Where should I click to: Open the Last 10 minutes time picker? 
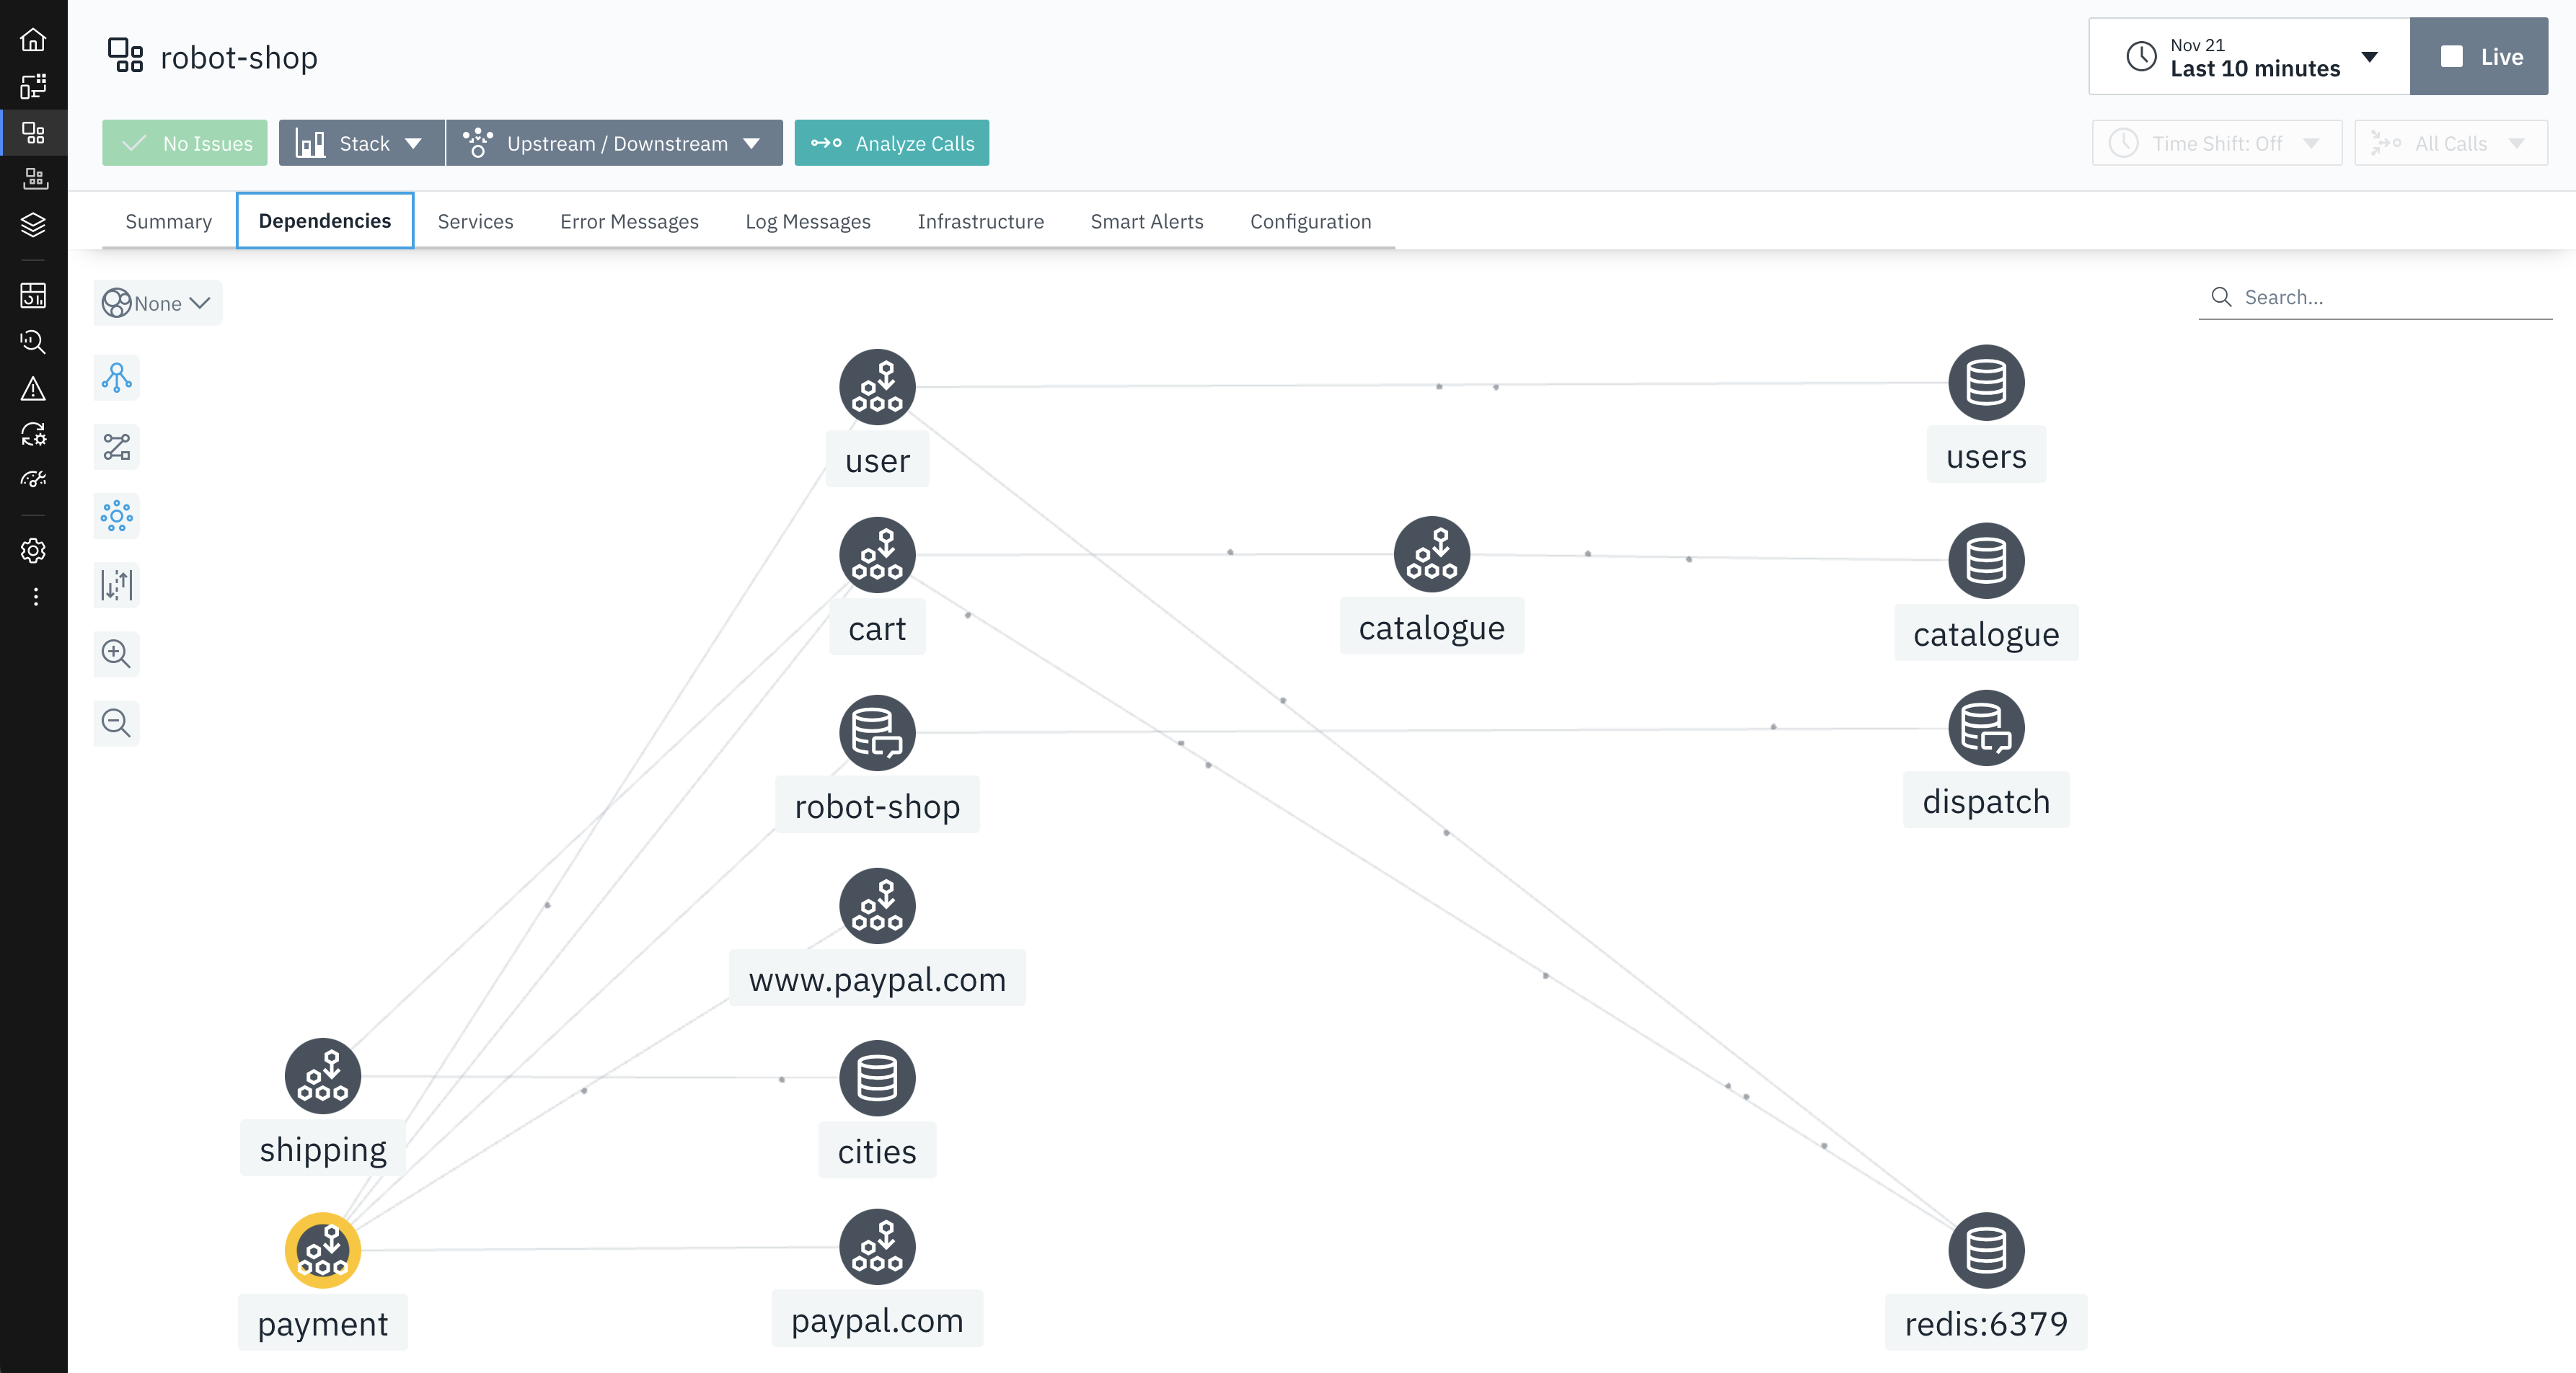pyautogui.click(x=2249, y=56)
